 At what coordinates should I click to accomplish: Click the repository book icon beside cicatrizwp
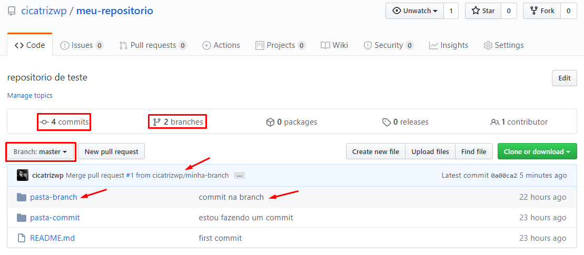point(12,11)
